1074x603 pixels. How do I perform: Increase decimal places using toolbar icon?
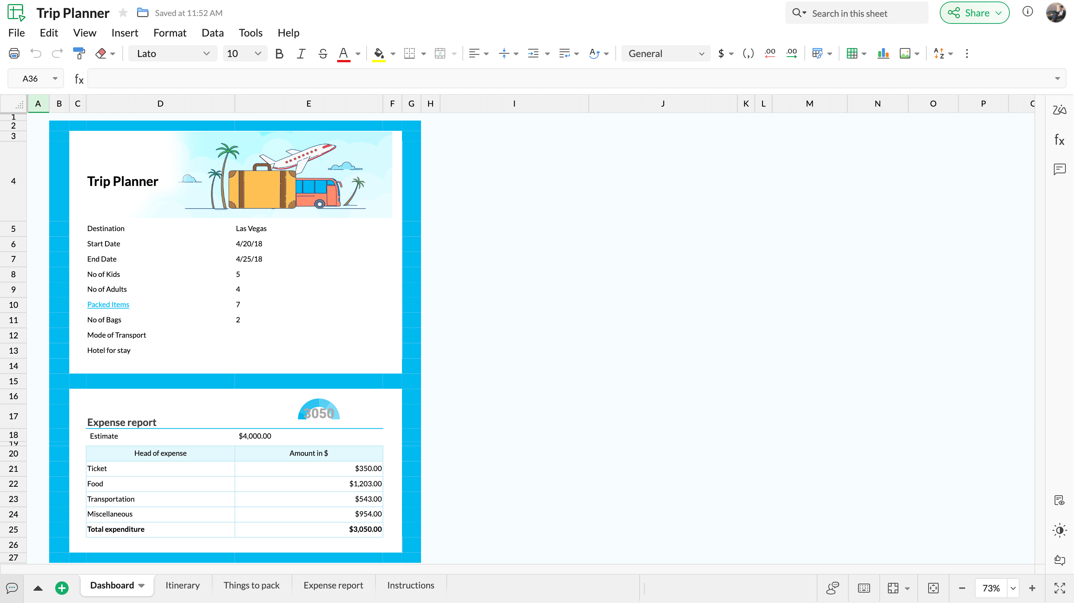[792, 53]
